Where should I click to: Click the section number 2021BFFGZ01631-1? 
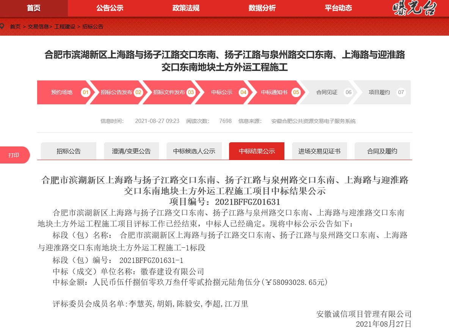(x=151, y=260)
